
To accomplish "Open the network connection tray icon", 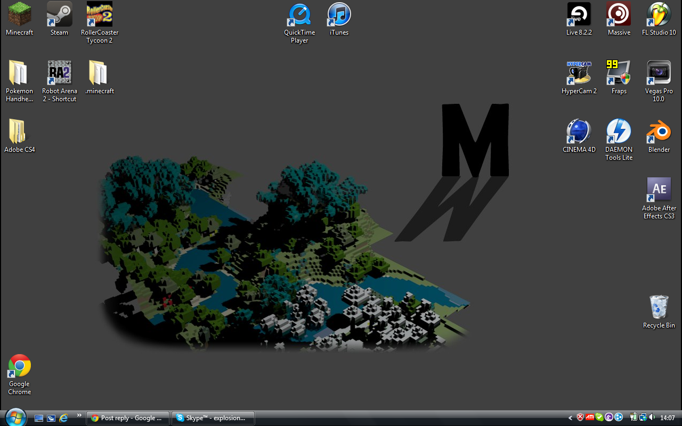I will pyautogui.click(x=643, y=417).
